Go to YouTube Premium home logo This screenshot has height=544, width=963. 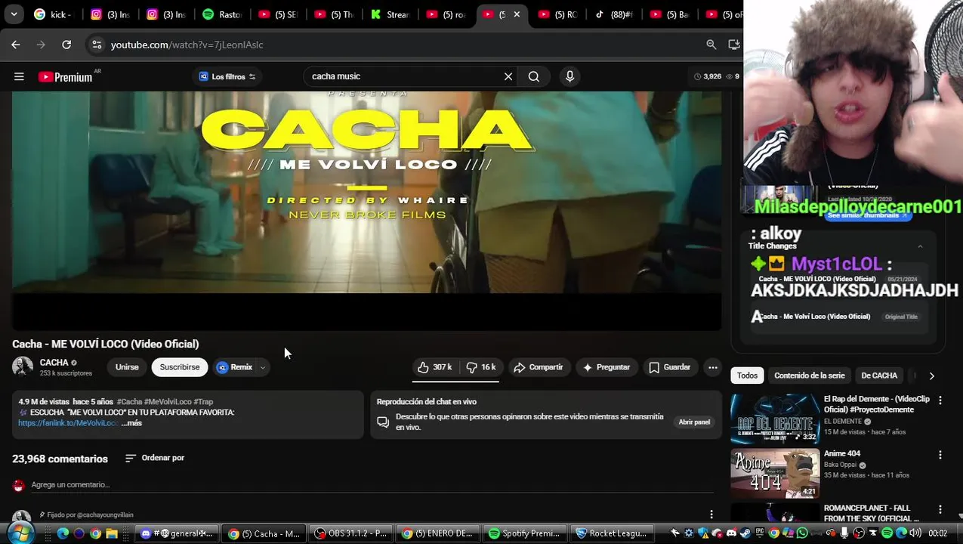tap(65, 77)
